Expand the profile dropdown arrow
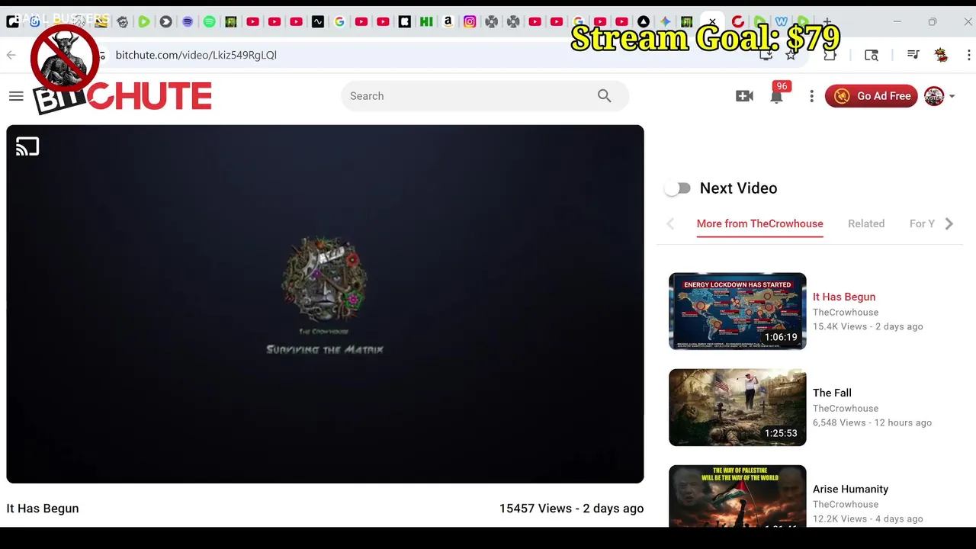This screenshot has height=549, width=976. pyautogui.click(x=952, y=97)
